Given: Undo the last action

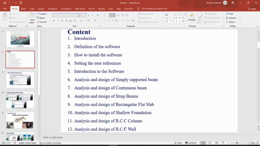Looking at the screenshot, I should pos(10,3).
